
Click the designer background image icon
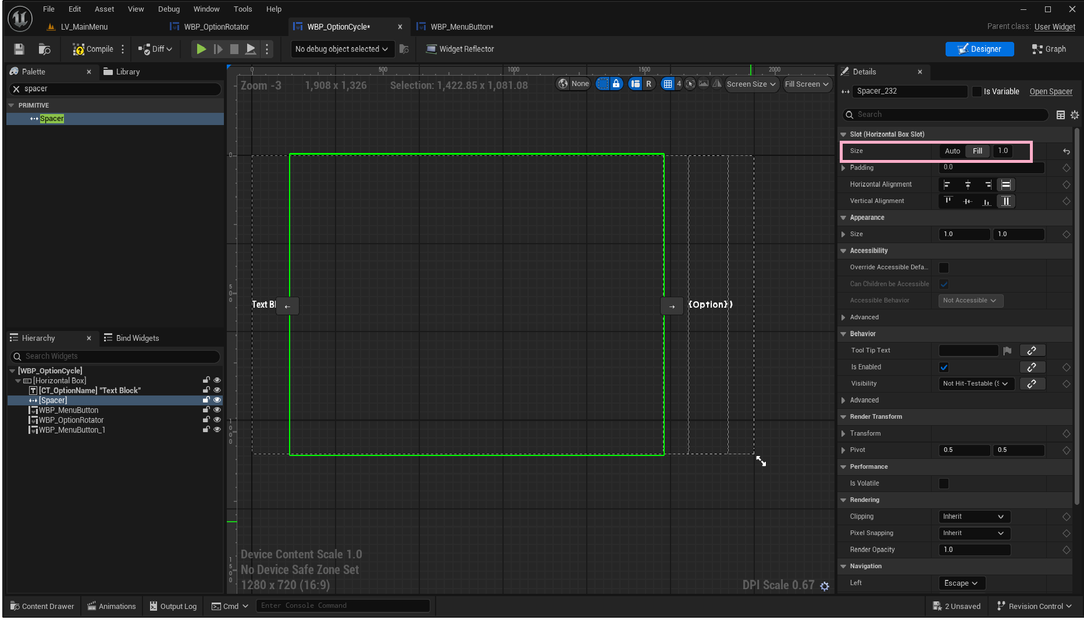pos(704,84)
